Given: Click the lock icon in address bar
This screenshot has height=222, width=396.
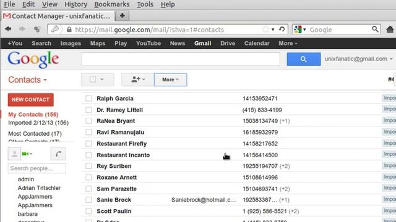Looking at the screenshot, I should tap(69, 30).
